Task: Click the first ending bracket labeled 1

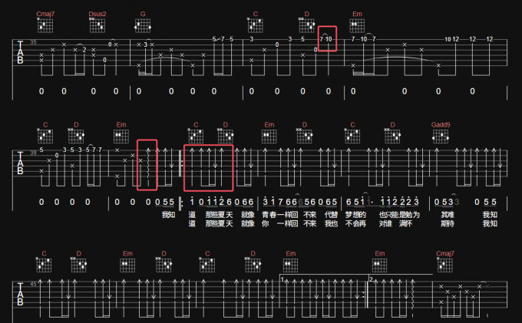Action: [x=322, y=278]
